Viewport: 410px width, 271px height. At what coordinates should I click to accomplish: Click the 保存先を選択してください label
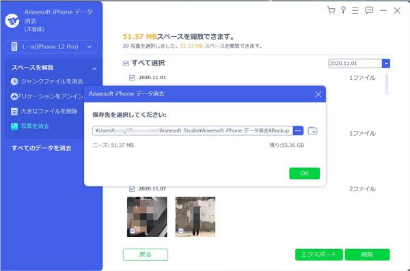[x=129, y=115]
